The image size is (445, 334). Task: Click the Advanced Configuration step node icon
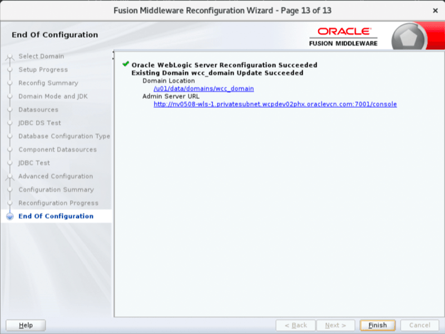pyautogui.click(x=10, y=177)
